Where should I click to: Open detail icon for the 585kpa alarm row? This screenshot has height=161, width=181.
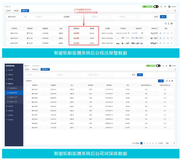[x=161, y=33]
